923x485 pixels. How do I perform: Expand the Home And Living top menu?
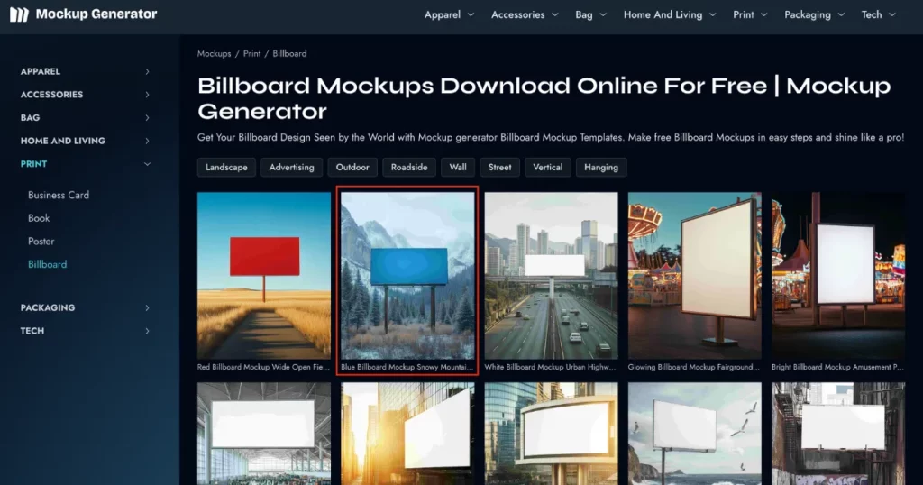point(670,14)
